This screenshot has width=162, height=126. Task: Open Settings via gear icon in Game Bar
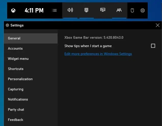click(x=143, y=10)
